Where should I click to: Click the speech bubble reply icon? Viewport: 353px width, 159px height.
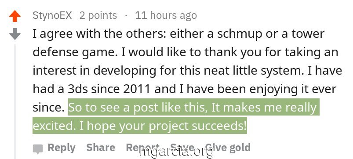coord(38,149)
